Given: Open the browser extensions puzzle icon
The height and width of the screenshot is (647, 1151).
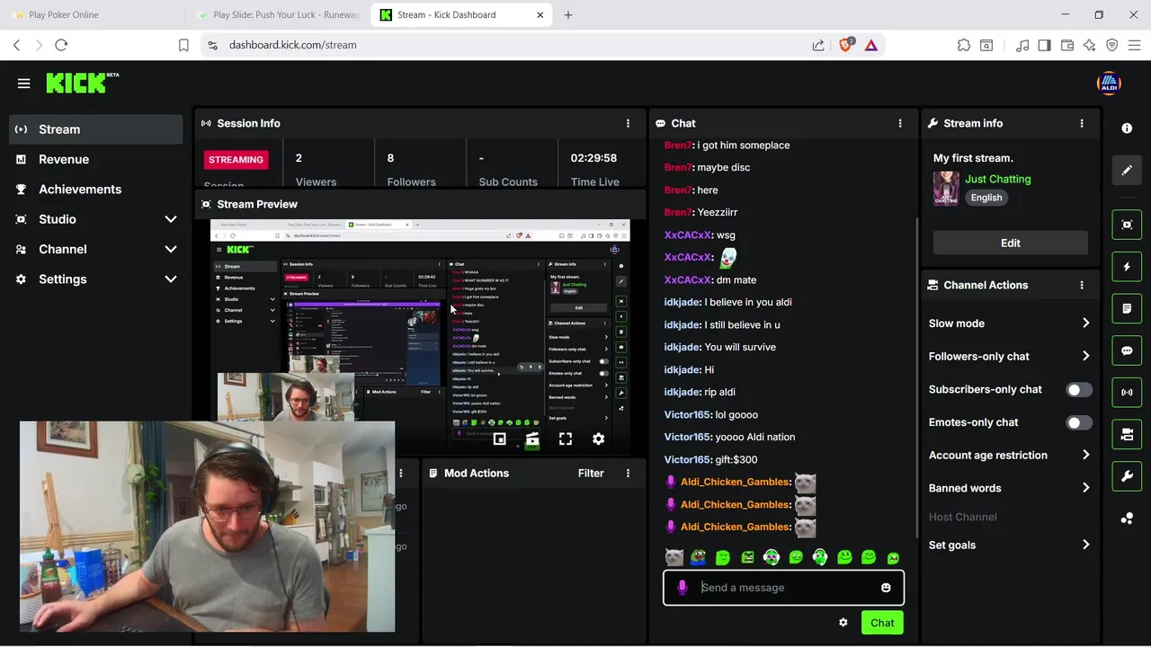Looking at the screenshot, I should click(x=964, y=45).
